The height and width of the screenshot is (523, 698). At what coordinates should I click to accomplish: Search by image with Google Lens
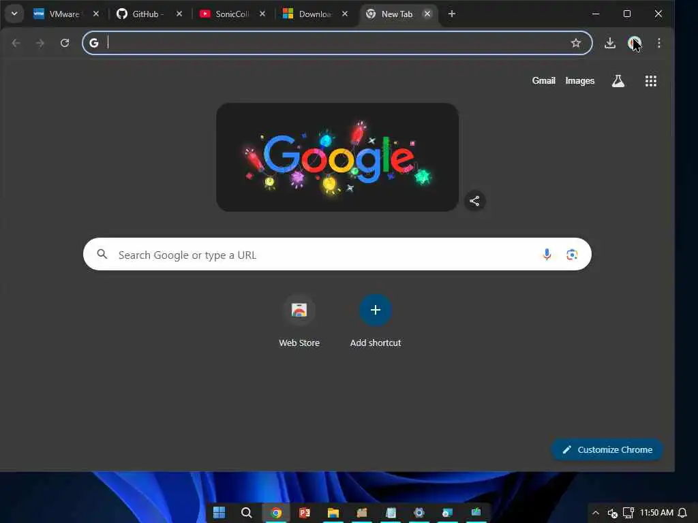point(572,254)
